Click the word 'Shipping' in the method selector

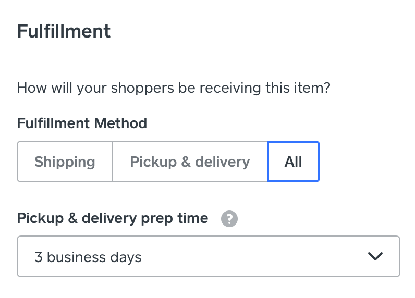tap(65, 162)
